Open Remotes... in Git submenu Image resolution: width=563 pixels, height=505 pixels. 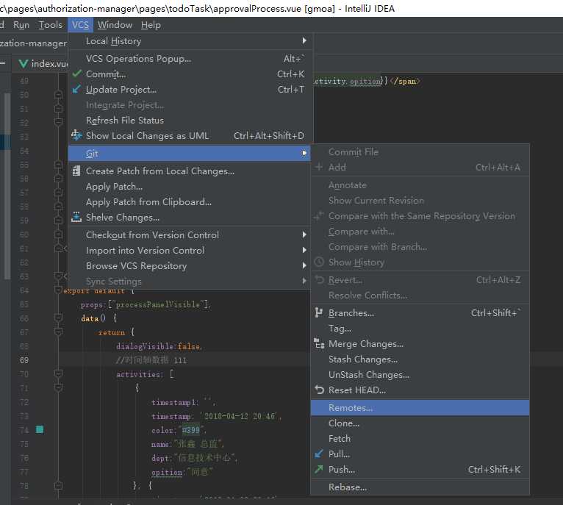(x=420, y=408)
